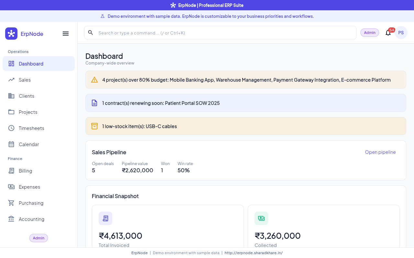The width and height of the screenshot is (414, 258).
Task: Click the Timesheets clock icon
Action: click(x=11, y=128)
